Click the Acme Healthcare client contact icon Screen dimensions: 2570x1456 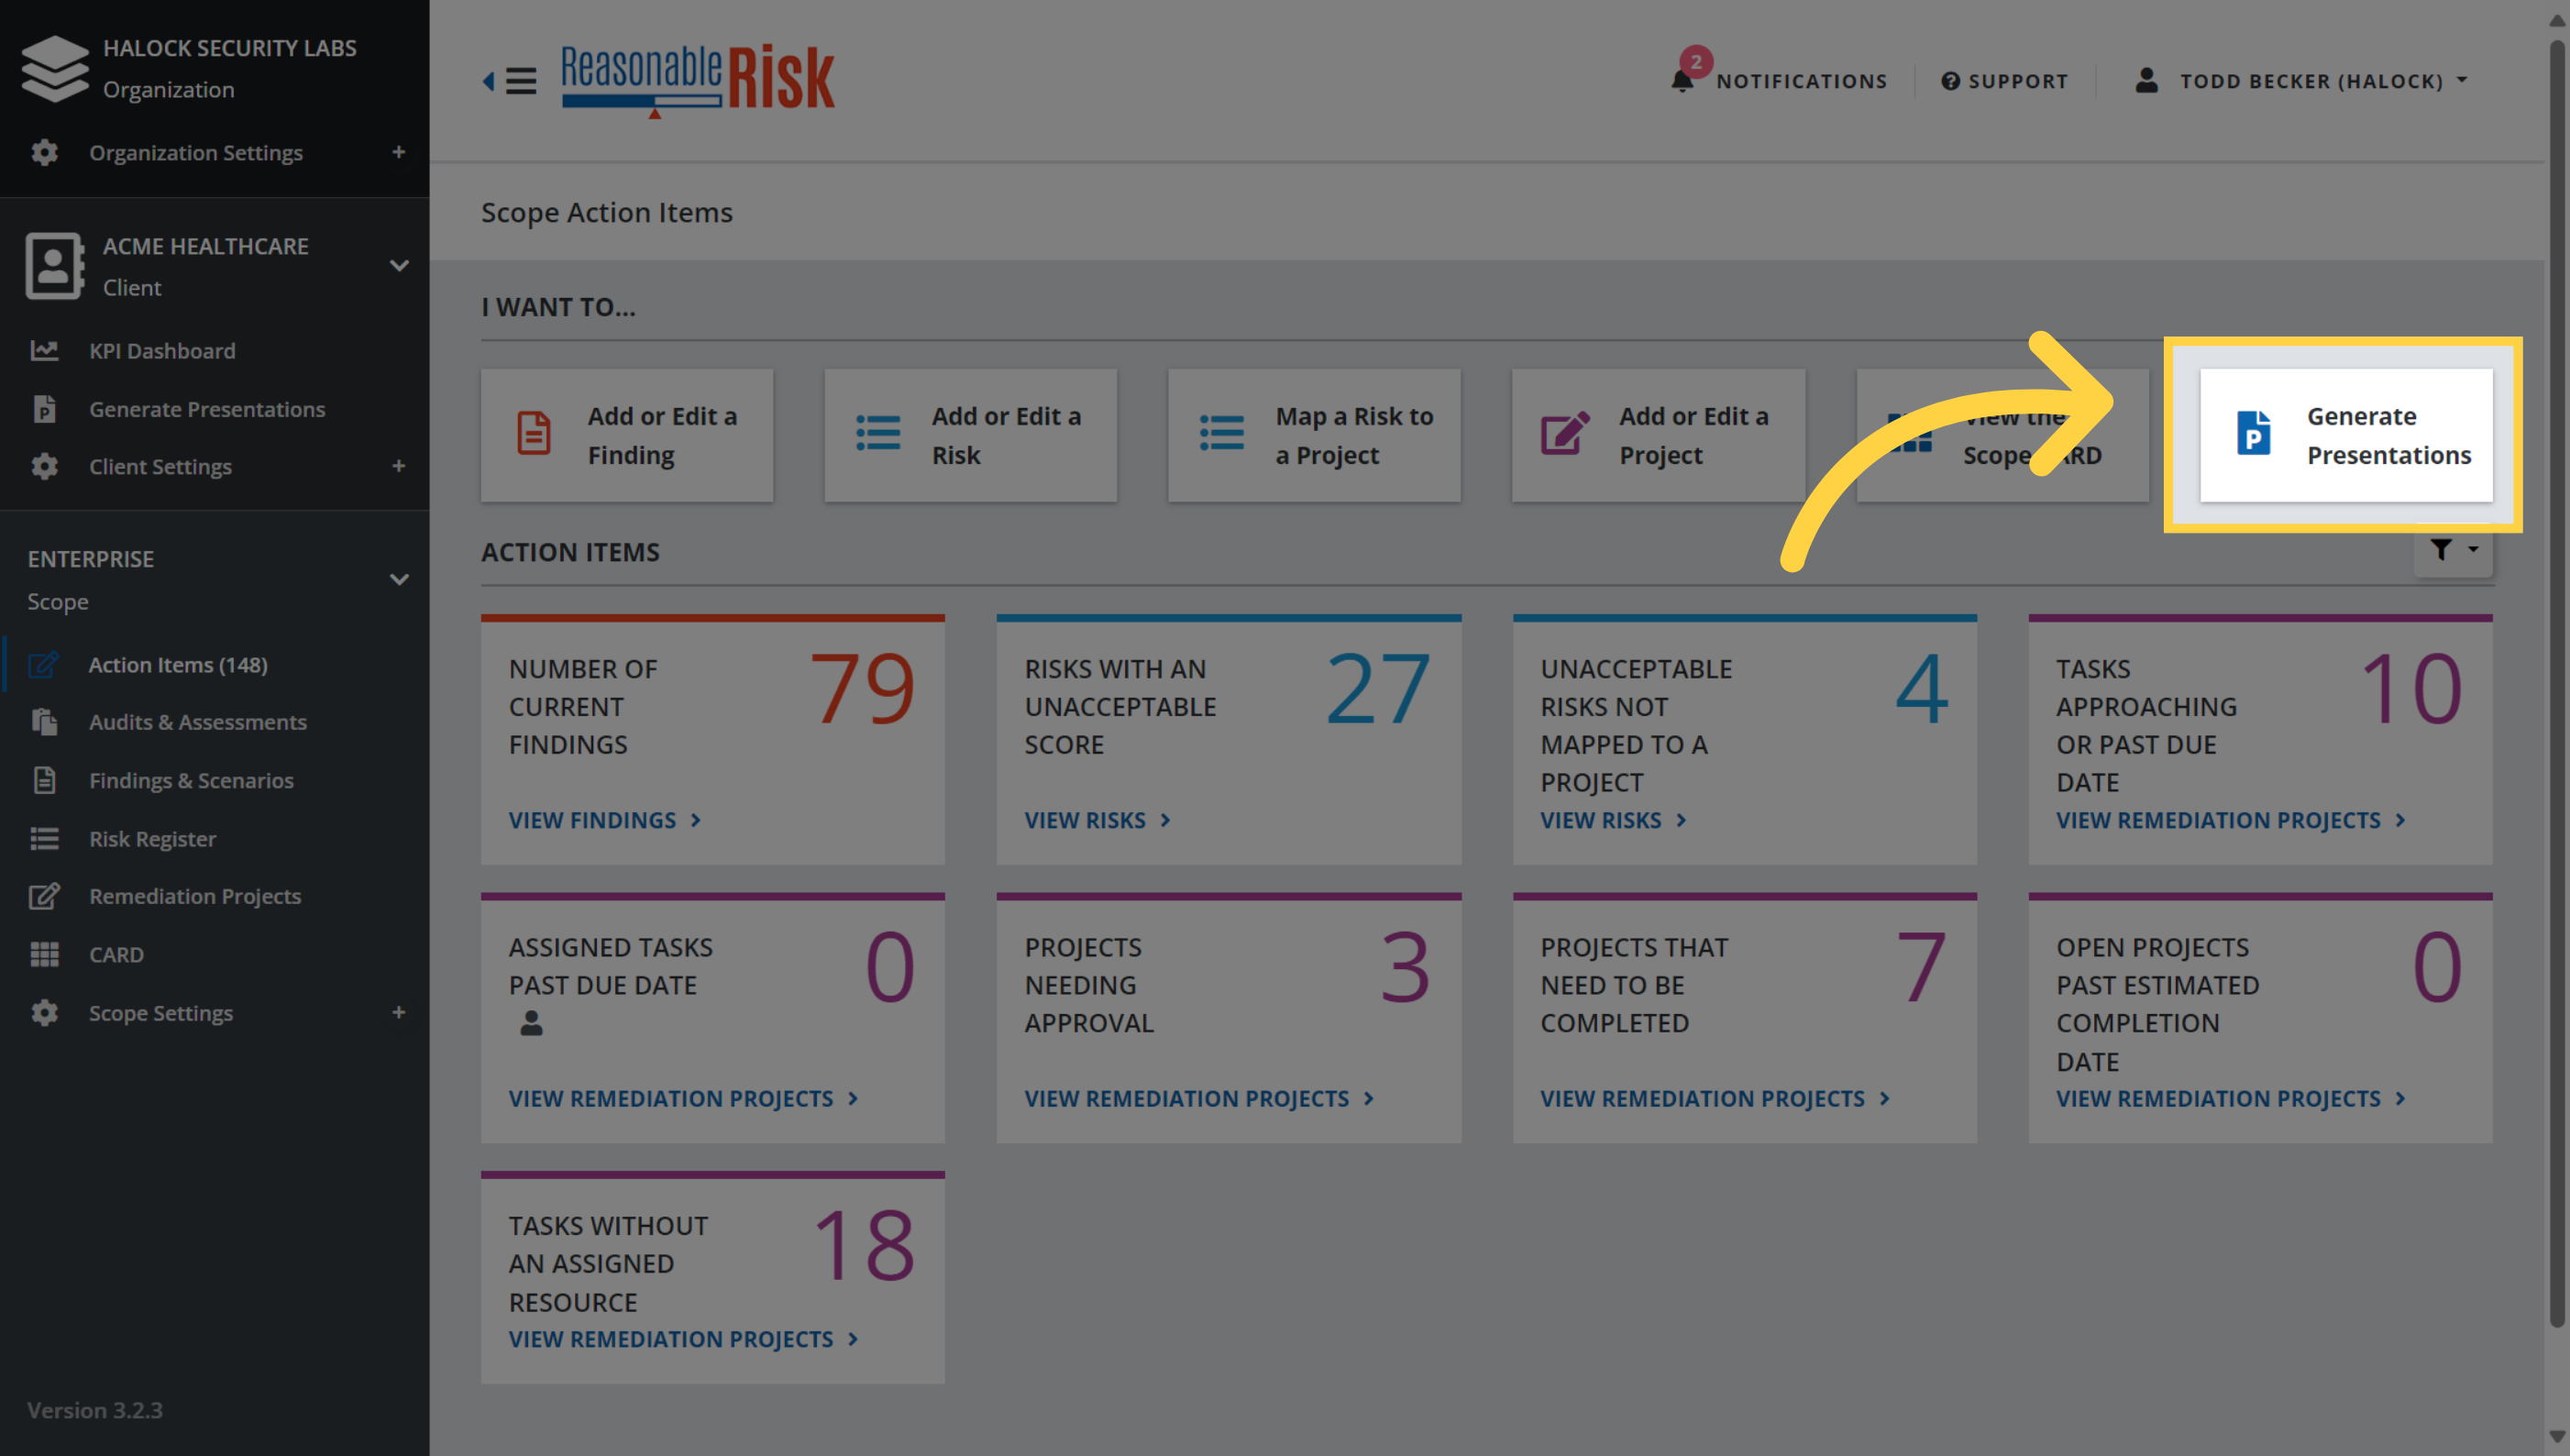pos(54,266)
